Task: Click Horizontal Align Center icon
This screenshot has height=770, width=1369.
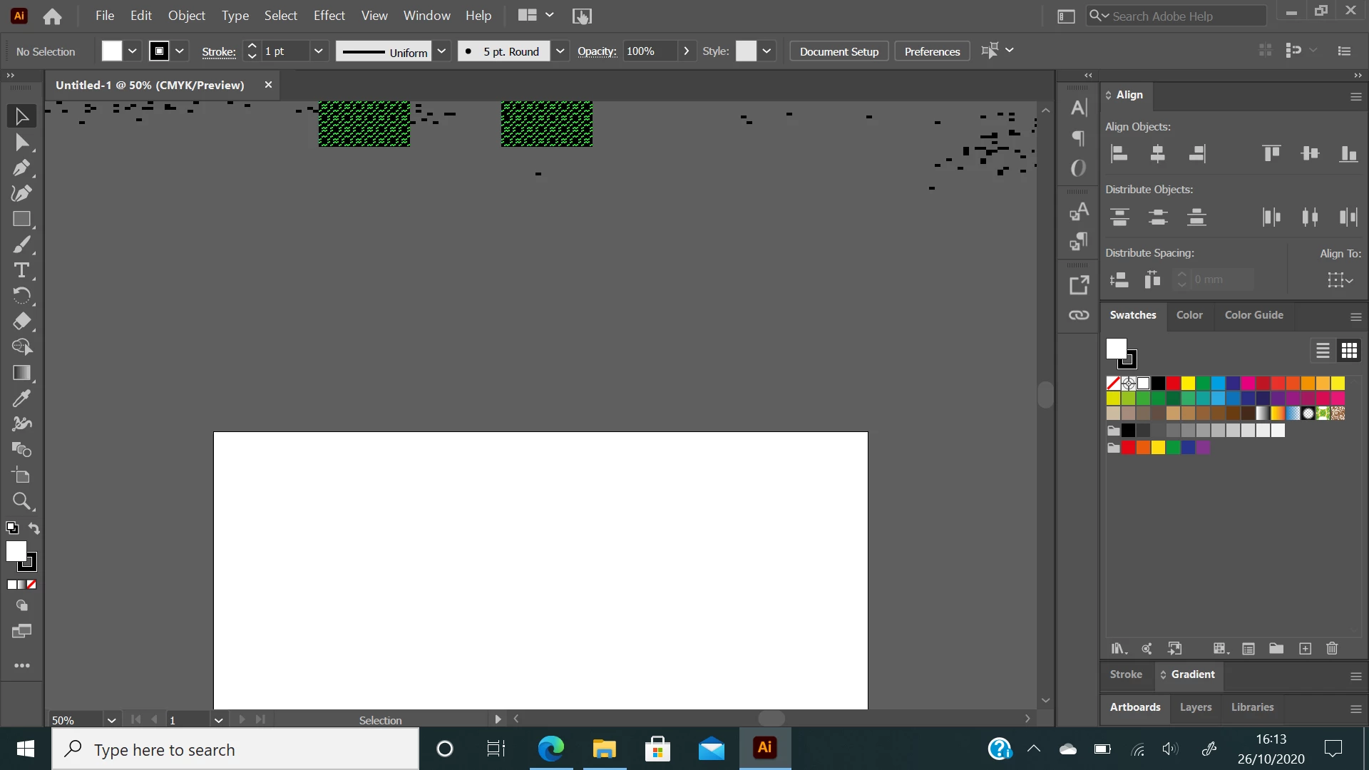Action: 1158,153
